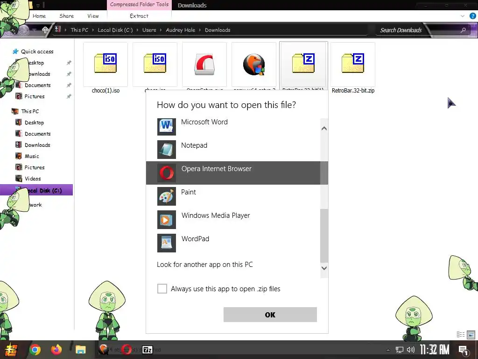This screenshot has width=478, height=359.
Task: Click the search magnifier icon
Action: tap(463, 30)
